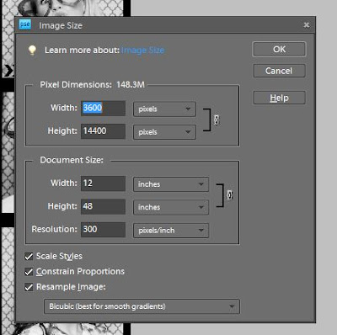Image resolution: width=337 pixels, height=335 pixels.
Task: Open the pixels/inch resolution units dropdown
Action: tap(171, 231)
